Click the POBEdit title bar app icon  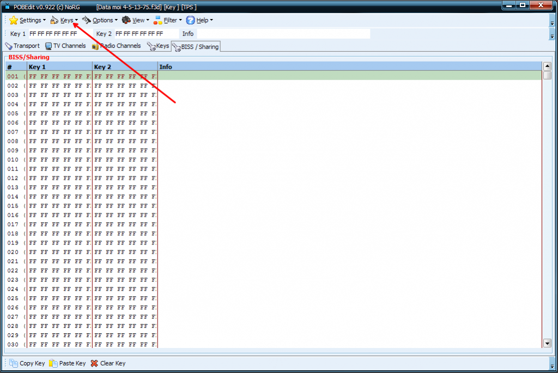click(x=7, y=7)
